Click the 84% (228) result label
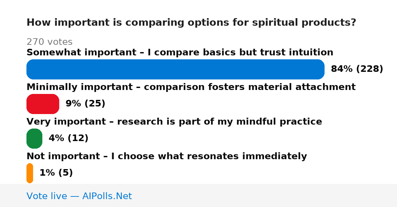Image resolution: width=397 pixels, height=207 pixels. click(357, 69)
